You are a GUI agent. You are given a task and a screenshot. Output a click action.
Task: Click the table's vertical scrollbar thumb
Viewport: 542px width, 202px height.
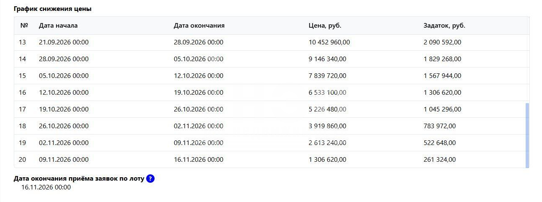click(527, 135)
